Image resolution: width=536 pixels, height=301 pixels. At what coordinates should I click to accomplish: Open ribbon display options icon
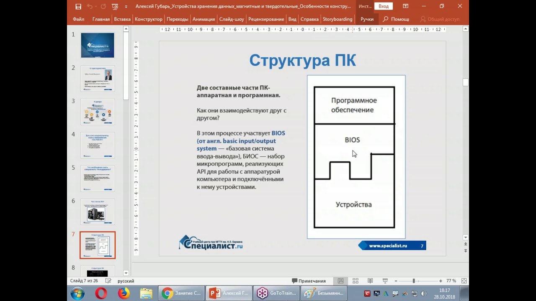coord(405,6)
